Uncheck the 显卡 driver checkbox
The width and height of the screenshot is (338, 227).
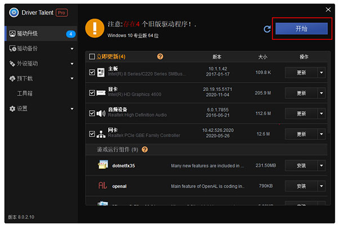tap(92, 92)
